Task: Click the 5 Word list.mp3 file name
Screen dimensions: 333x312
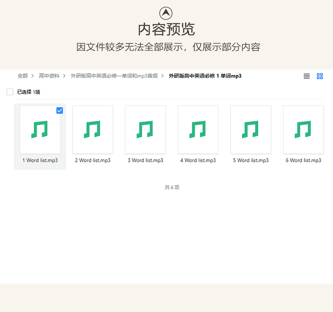Action: (x=251, y=160)
